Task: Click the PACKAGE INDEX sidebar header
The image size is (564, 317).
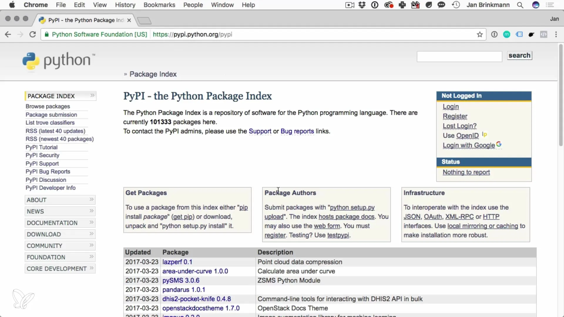Action: coord(61,96)
